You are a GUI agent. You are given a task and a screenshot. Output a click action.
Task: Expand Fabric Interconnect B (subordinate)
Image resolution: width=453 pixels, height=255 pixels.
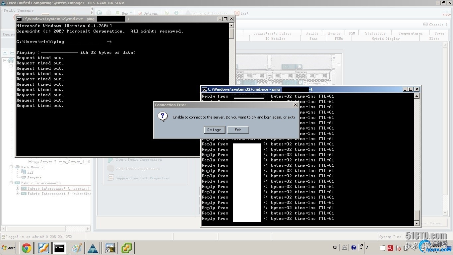tap(17, 194)
